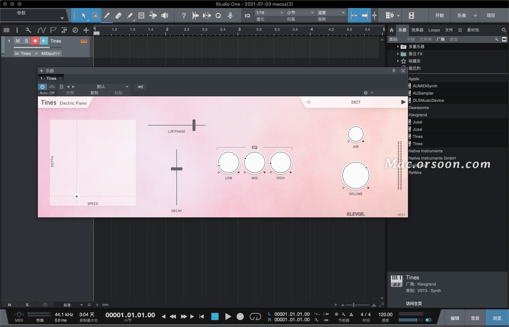Click the browser home icon
This screenshot has width=509, height=327.
tap(392, 30)
